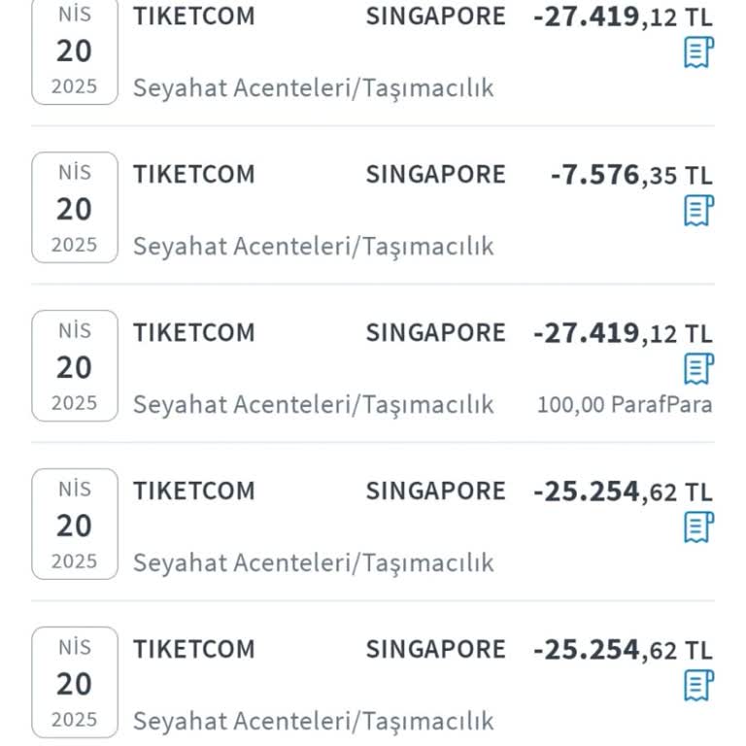Select the -7.576,35 TL amount
The height and width of the screenshot is (746, 746).
[x=630, y=175]
